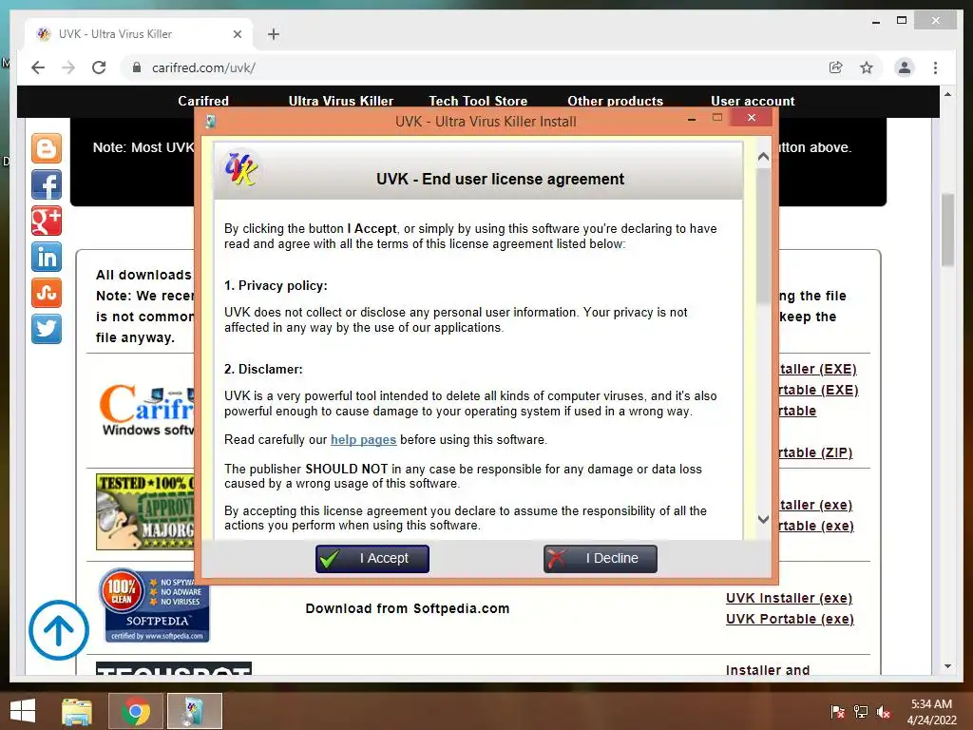The width and height of the screenshot is (973, 730).
Task: Click the license agreement scrollbar thumb
Action: click(763, 236)
